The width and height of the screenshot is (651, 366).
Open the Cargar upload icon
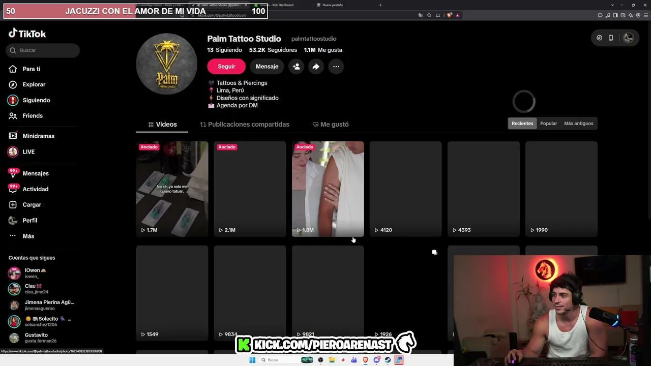(13, 205)
